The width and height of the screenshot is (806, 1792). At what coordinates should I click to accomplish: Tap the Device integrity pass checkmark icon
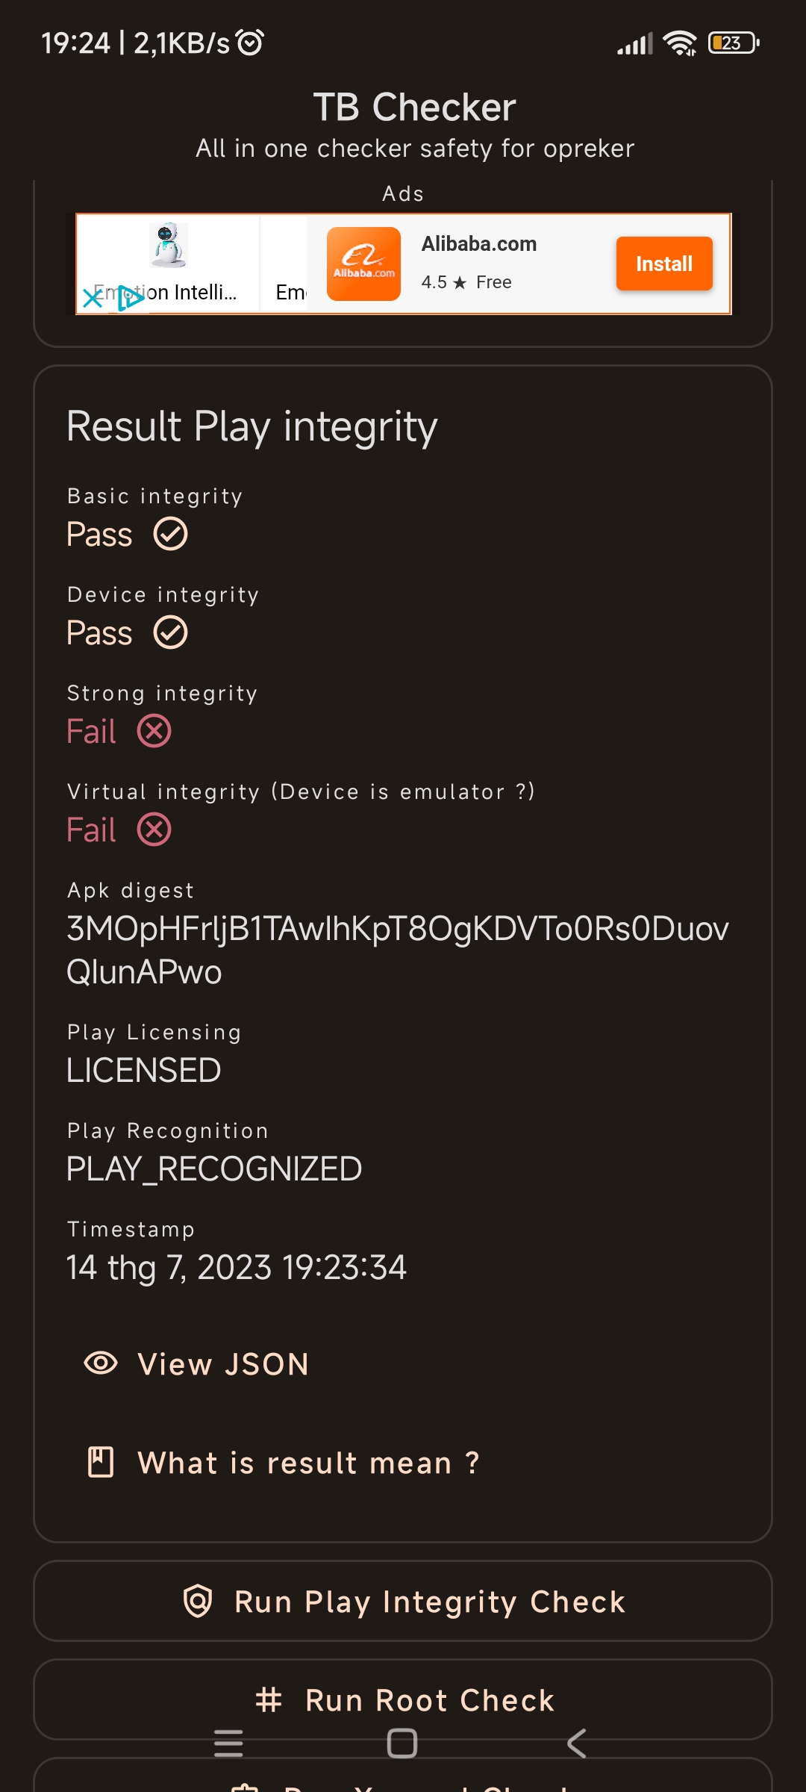(171, 632)
